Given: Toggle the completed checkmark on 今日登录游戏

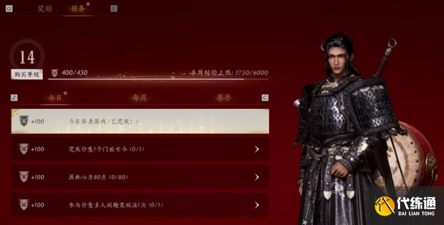Looking at the screenshot, I should [x=16, y=112].
